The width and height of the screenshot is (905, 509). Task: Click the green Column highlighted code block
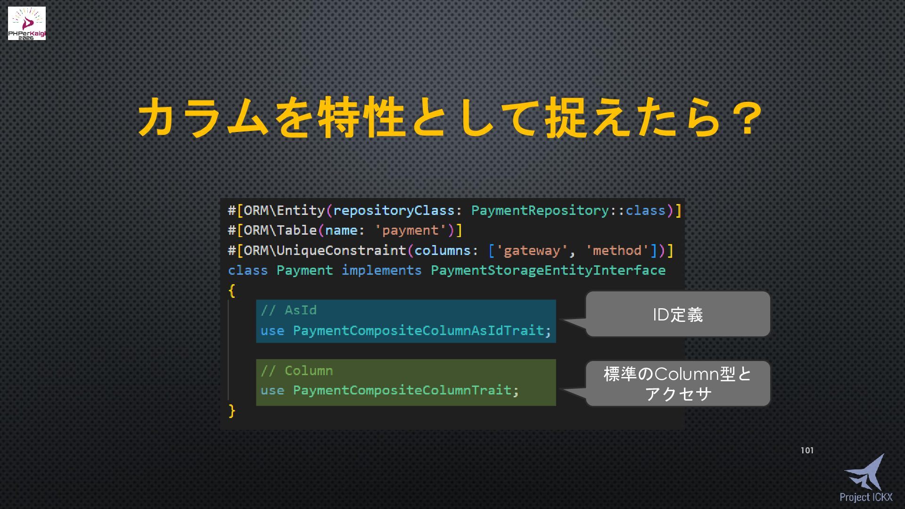(406, 382)
